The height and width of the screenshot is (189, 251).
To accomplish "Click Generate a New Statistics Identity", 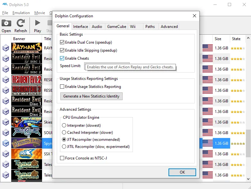I will (91, 96).
